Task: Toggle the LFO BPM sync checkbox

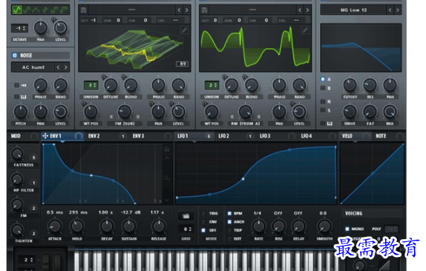Action: pyautogui.click(x=229, y=213)
